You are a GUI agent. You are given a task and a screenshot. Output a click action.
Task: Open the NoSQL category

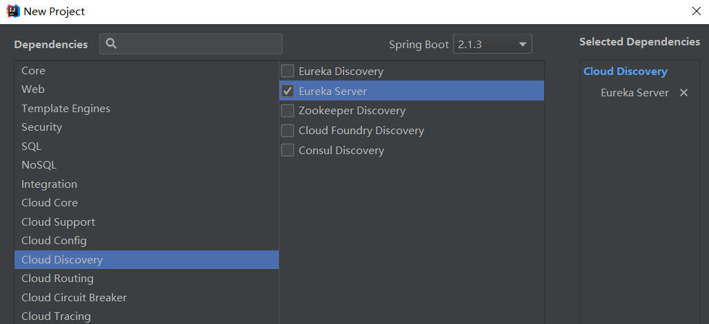click(x=146, y=165)
